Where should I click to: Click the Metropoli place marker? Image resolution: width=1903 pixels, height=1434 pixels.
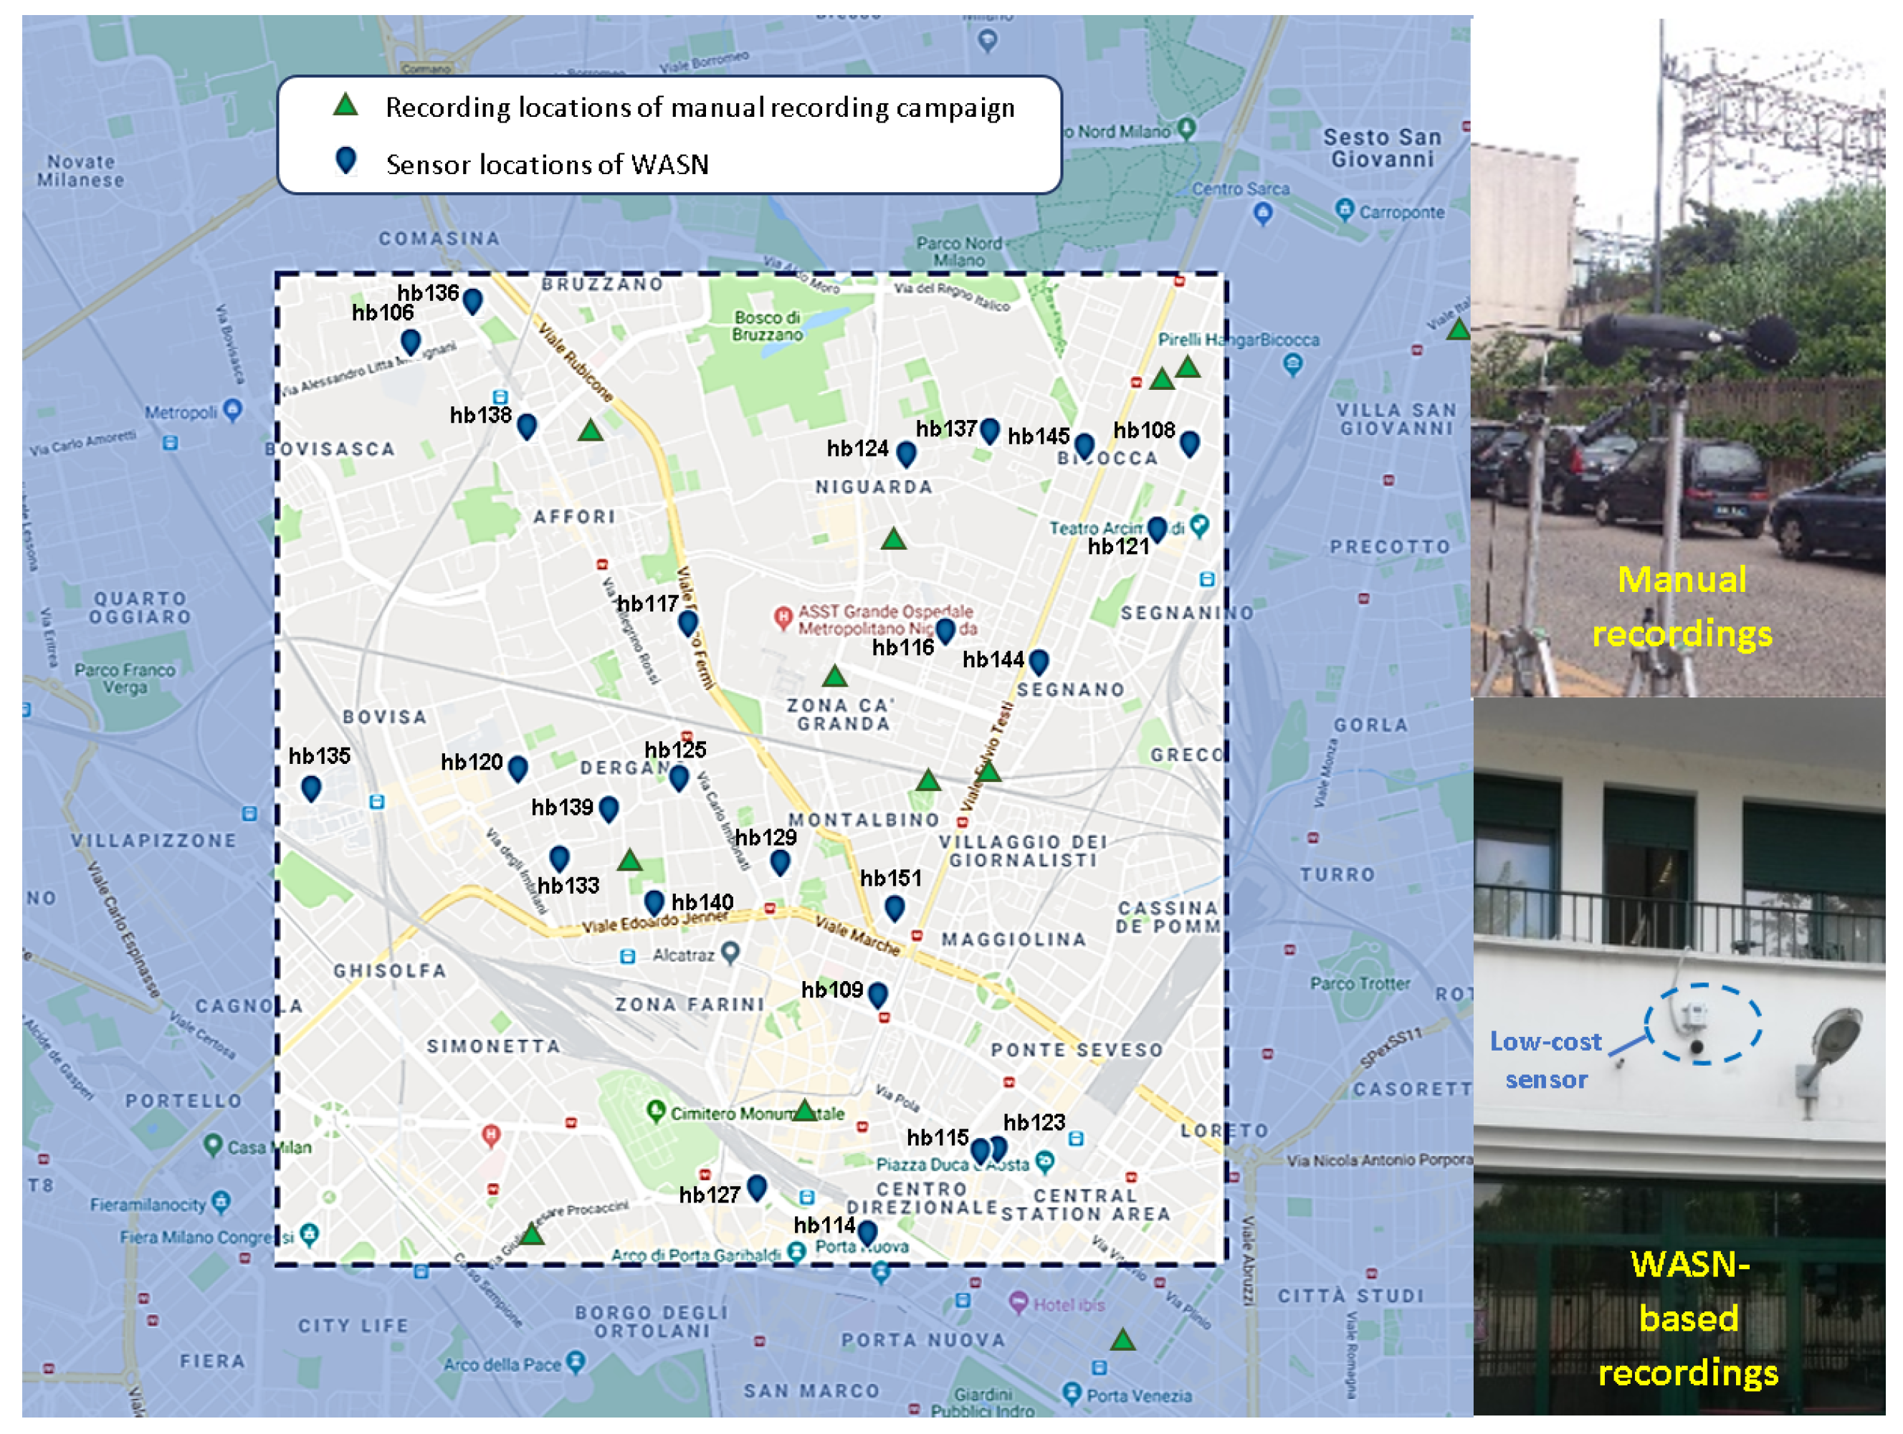click(x=232, y=409)
